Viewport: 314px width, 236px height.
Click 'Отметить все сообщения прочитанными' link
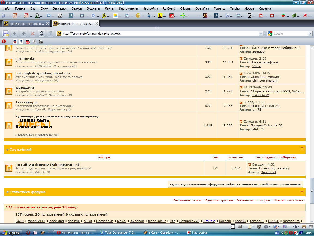coord(270,184)
